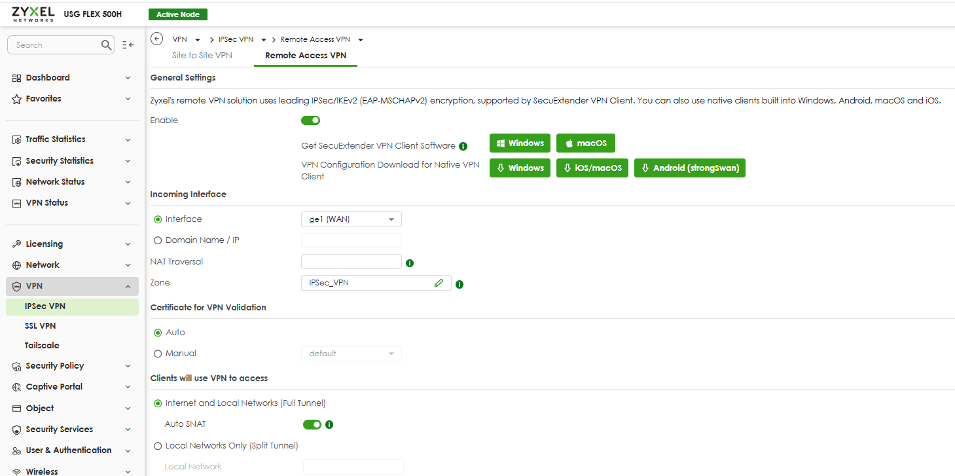The image size is (955, 476).
Task: Disable the Remote Access VPN Enable toggle
Action: 310,120
